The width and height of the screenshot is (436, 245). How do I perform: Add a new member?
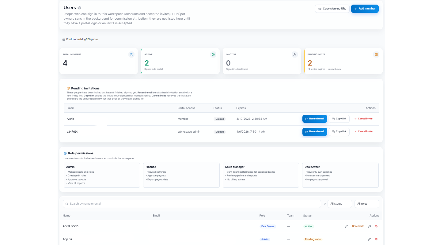point(365,9)
